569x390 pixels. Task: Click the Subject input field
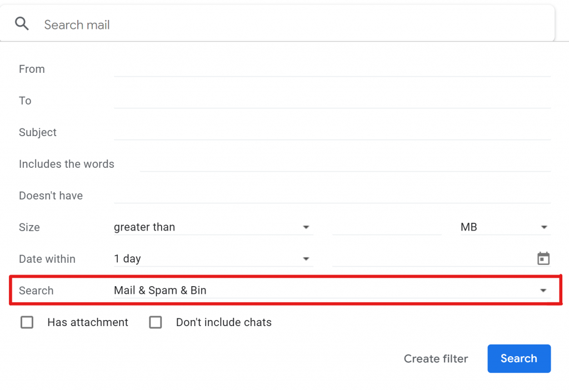click(x=332, y=132)
